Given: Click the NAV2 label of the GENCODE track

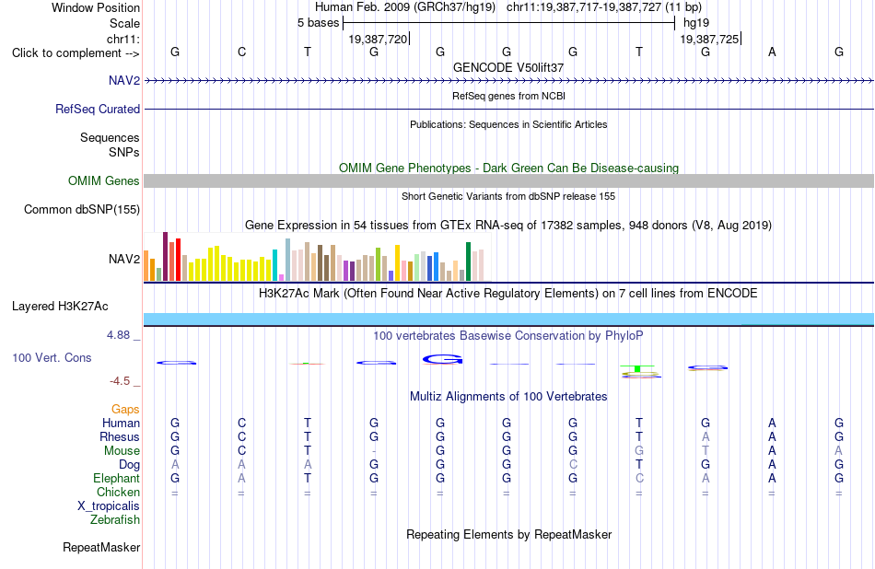Looking at the screenshot, I should 124,80.
